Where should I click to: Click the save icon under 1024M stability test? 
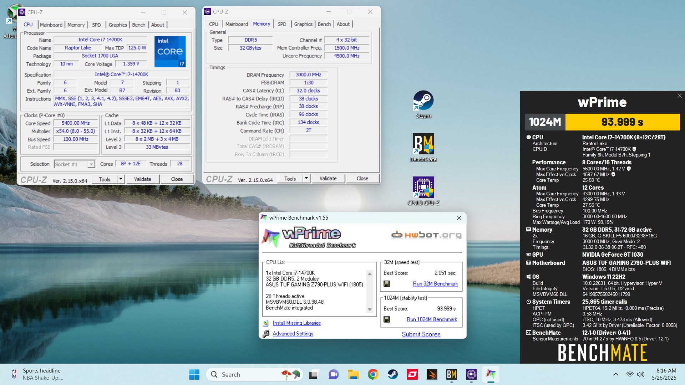386,319
